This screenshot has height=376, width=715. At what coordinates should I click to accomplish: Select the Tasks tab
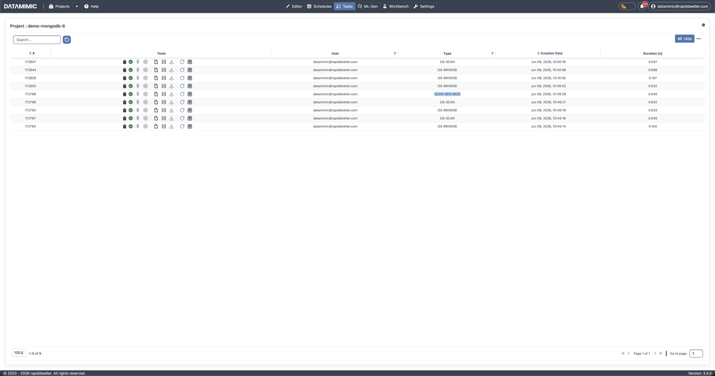click(345, 6)
